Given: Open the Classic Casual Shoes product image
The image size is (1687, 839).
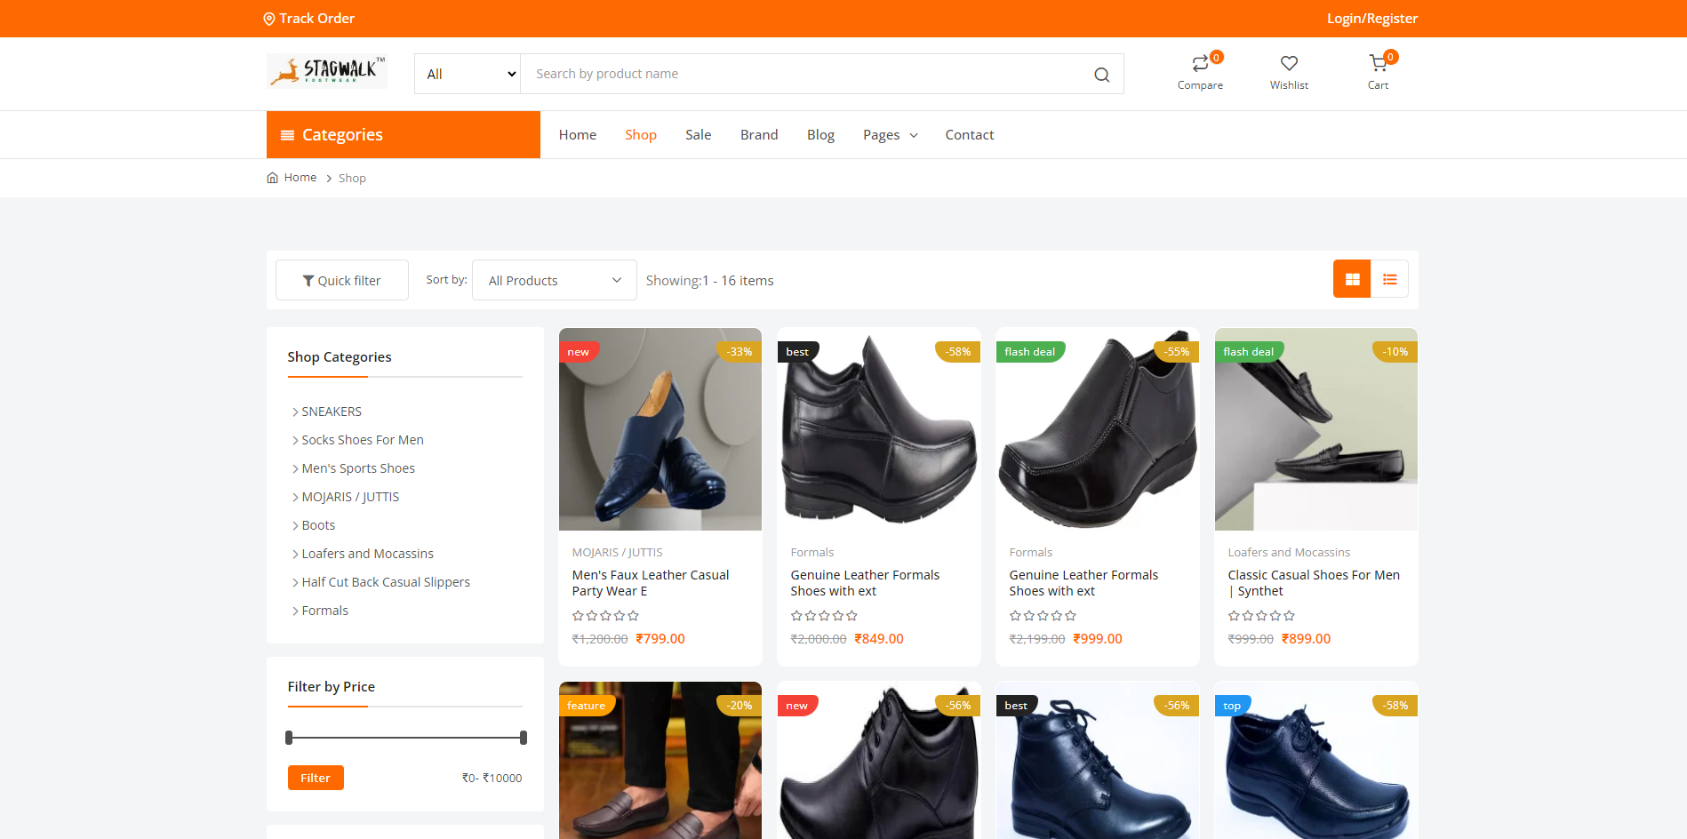Looking at the screenshot, I should tap(1316, 429).
